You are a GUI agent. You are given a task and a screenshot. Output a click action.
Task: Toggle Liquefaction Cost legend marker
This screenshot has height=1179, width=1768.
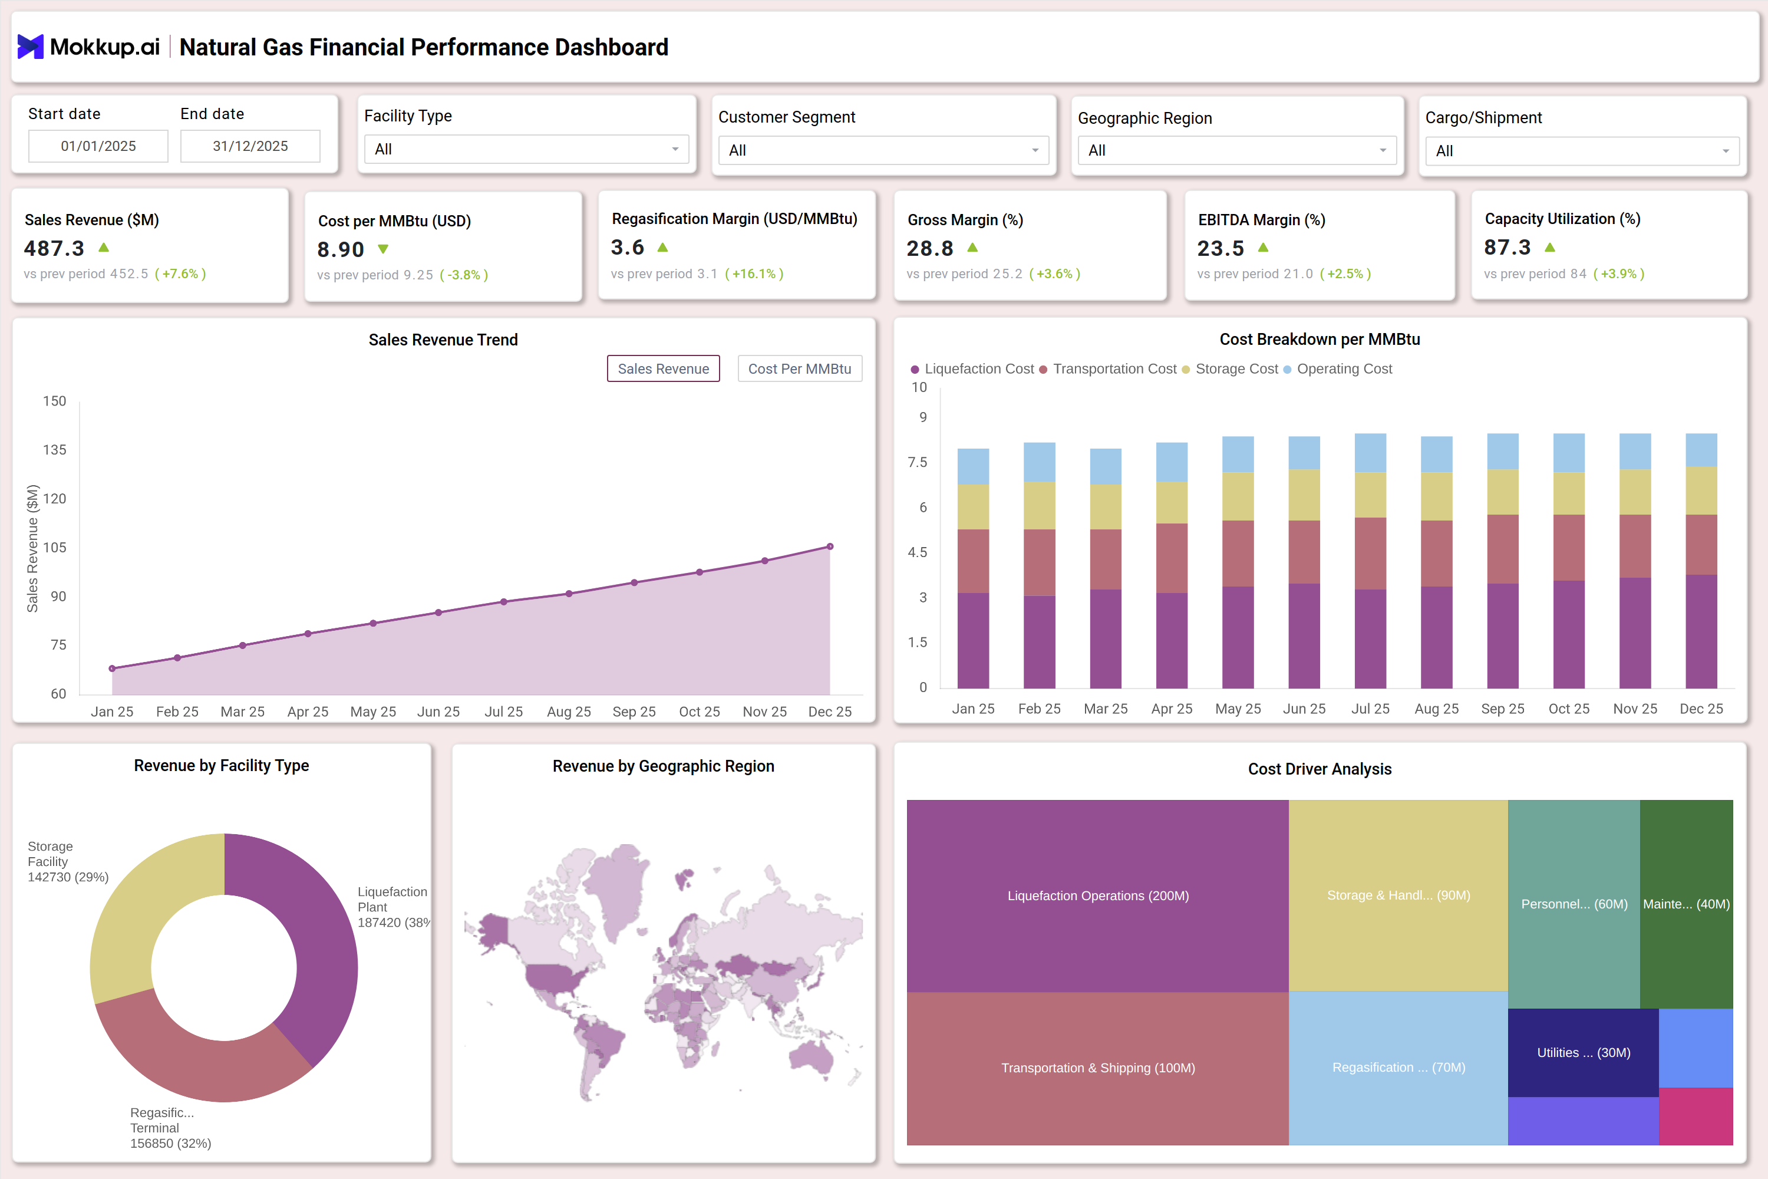[x=915, y=369]
